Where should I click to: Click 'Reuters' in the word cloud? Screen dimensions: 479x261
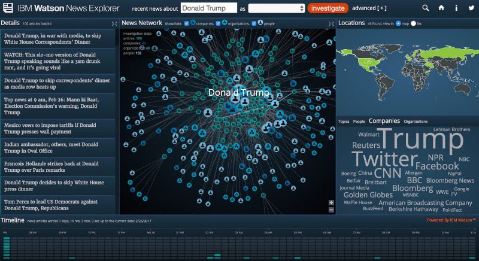[x=366, y=145]
